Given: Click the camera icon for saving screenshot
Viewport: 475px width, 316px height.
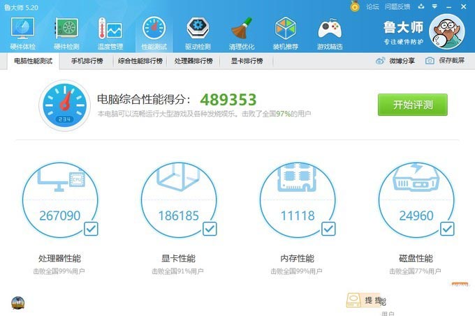Looking at the screenshot, I should (430, 61).
